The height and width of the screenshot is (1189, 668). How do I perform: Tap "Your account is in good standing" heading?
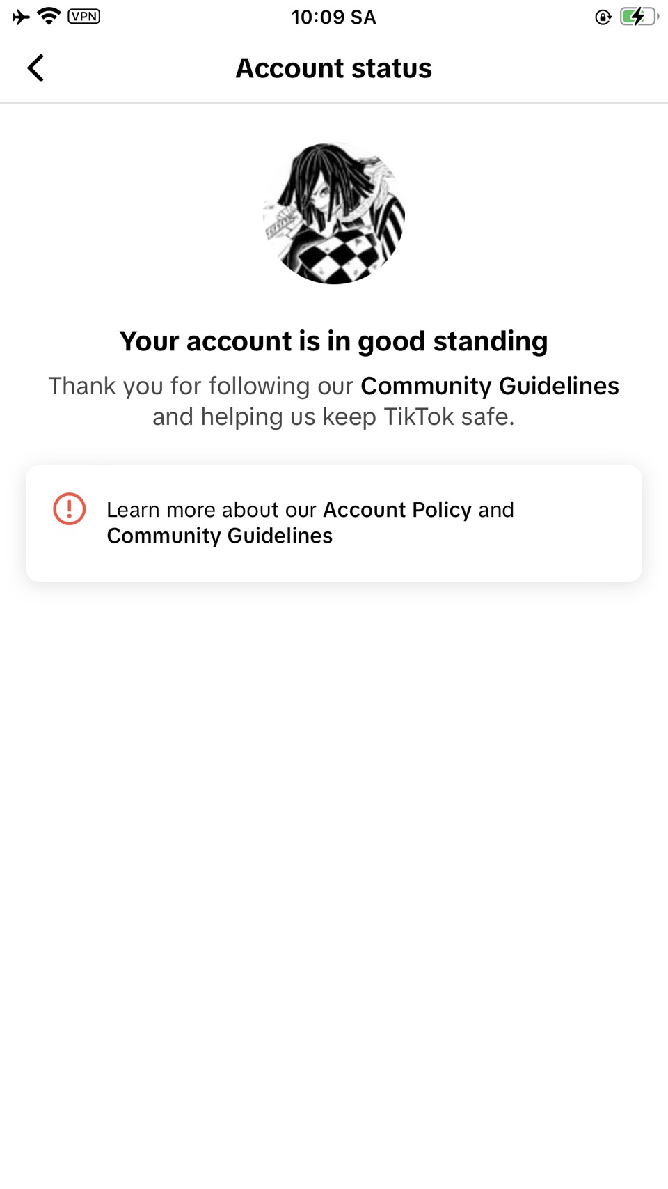334,341
